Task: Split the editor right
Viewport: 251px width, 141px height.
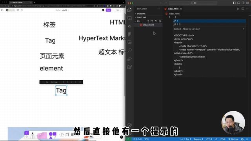Action: [243, 9]
